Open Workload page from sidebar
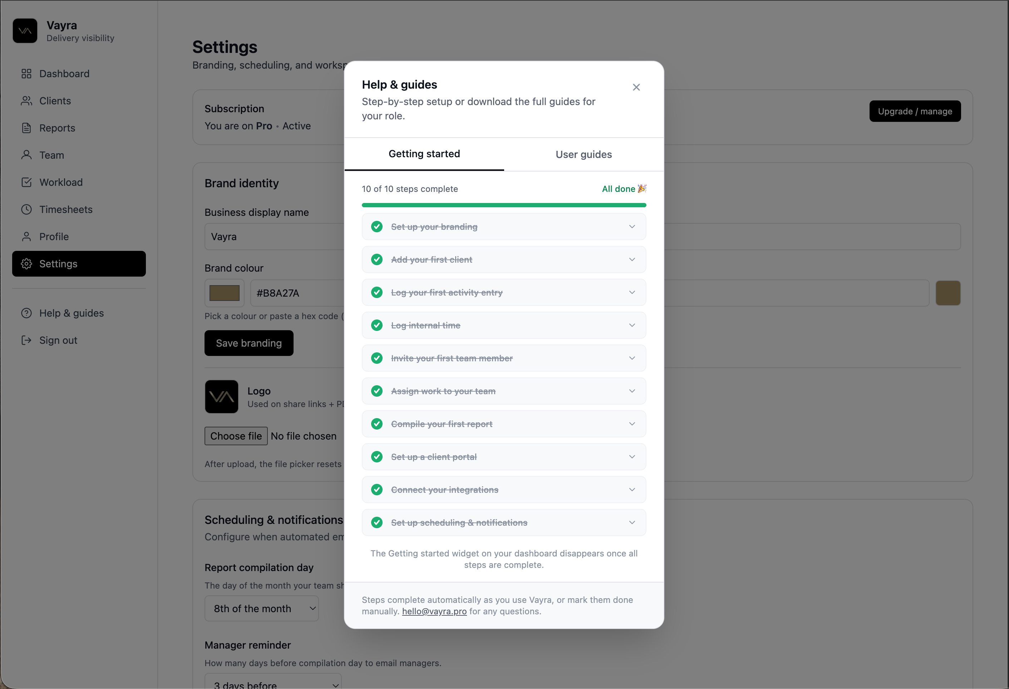The image size is (1009, 689). pos(79,182)
